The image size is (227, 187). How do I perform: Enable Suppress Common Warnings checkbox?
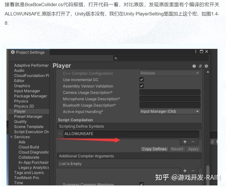[141, 184]
